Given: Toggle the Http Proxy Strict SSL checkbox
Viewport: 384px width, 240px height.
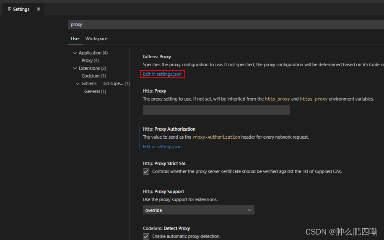Looking at the screenshot, I should point(146,171).
